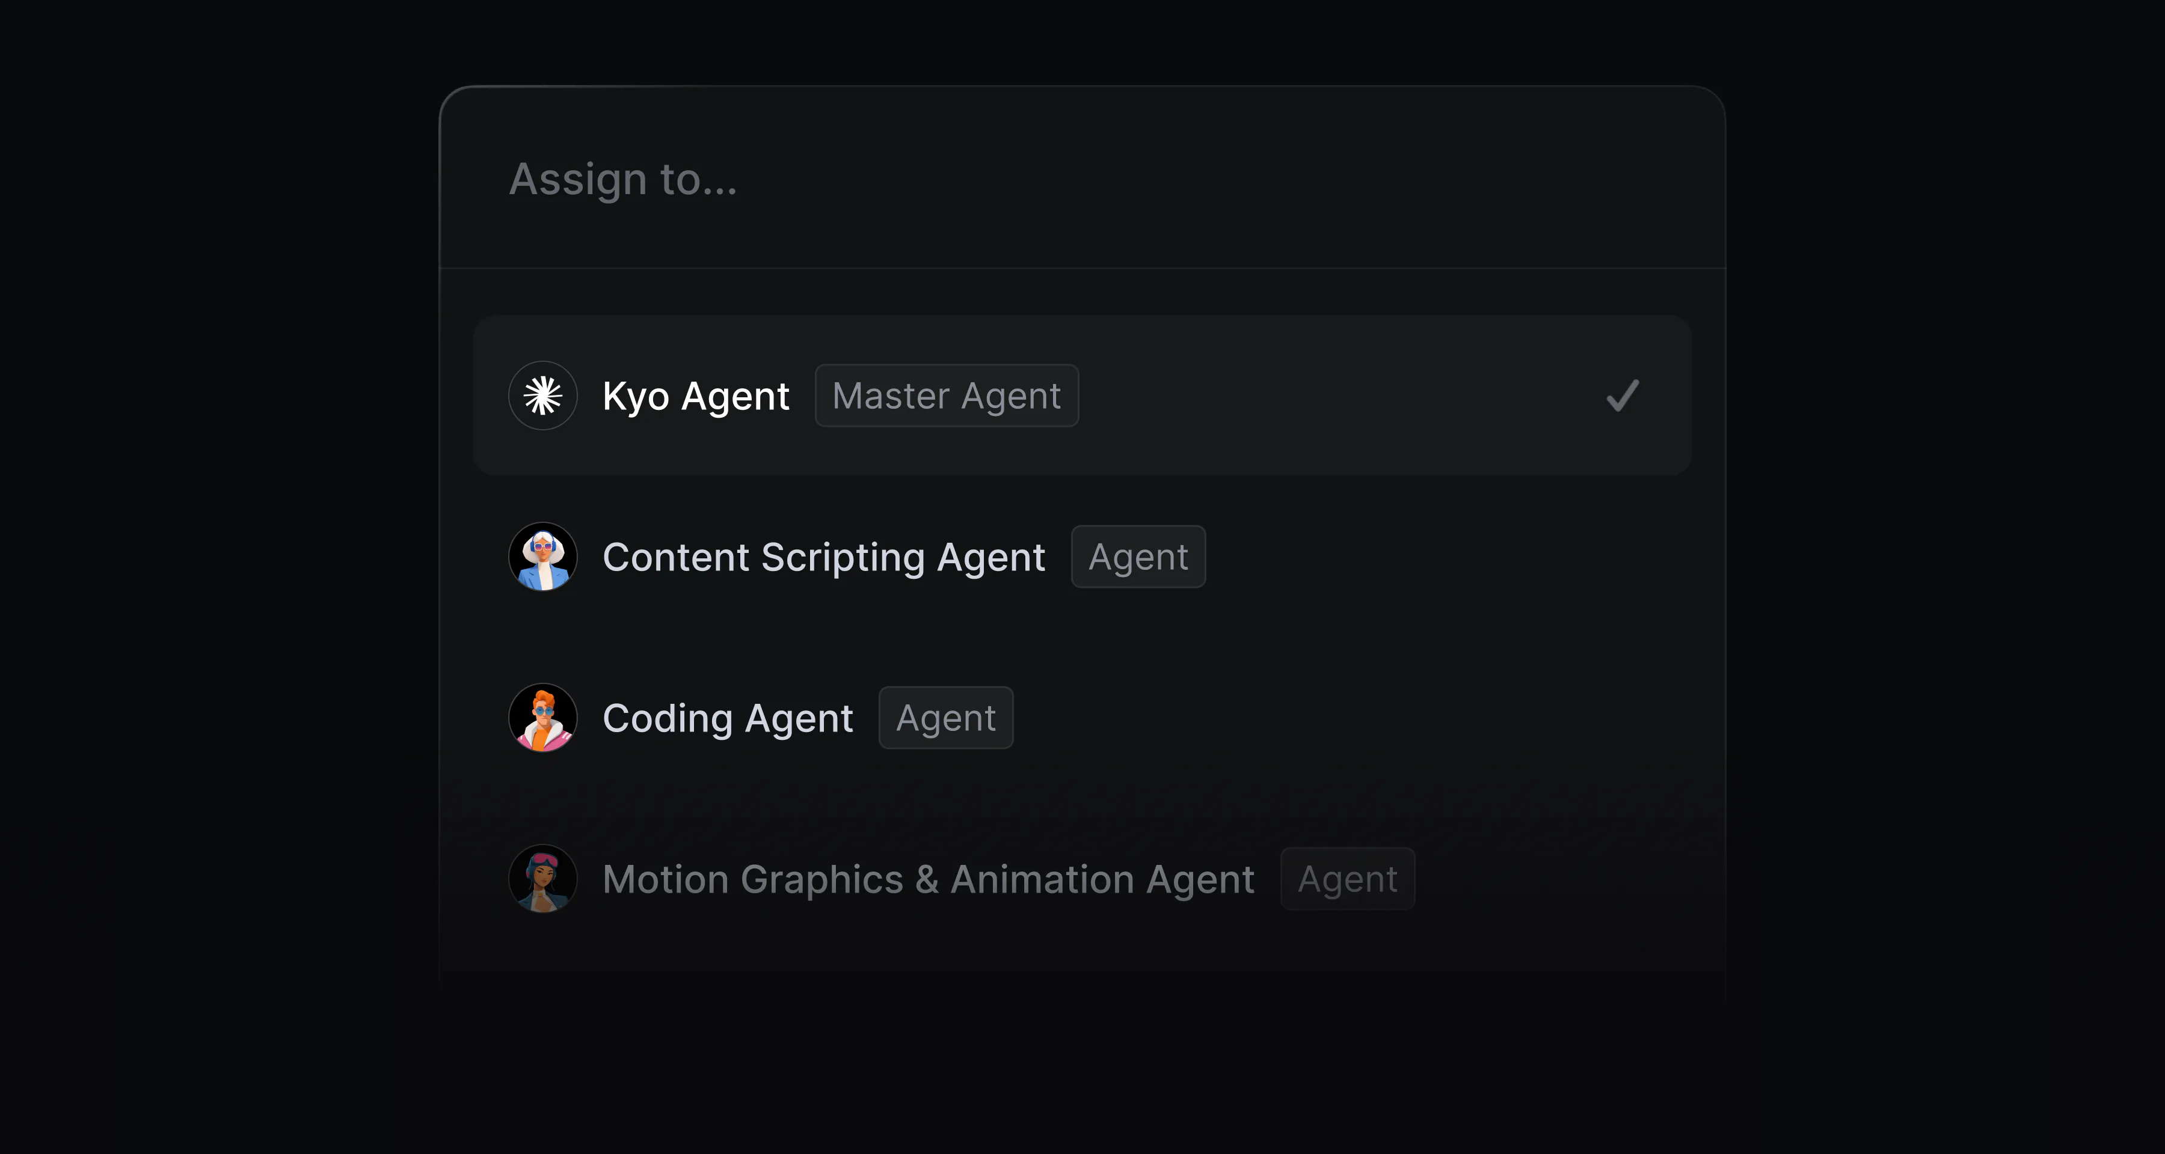This screenshot has width=2165, height=1154.
Task: Click the Kyo Agent starburst avatar icon
Action: (543, 395)
